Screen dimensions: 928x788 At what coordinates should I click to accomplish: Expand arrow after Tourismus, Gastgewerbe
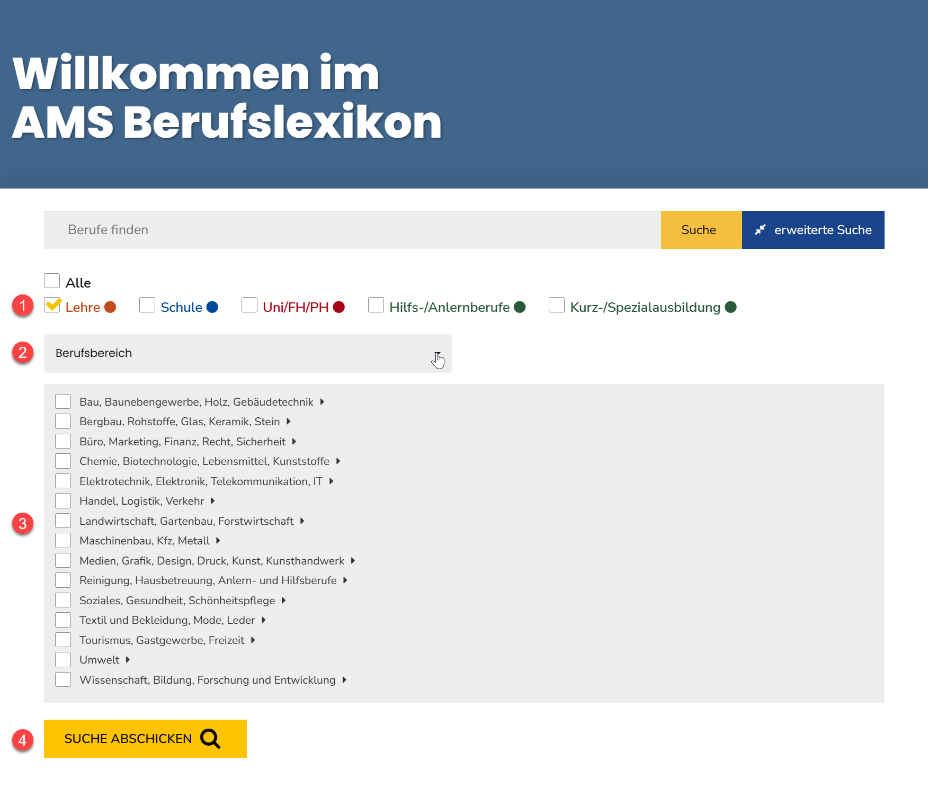253,640
